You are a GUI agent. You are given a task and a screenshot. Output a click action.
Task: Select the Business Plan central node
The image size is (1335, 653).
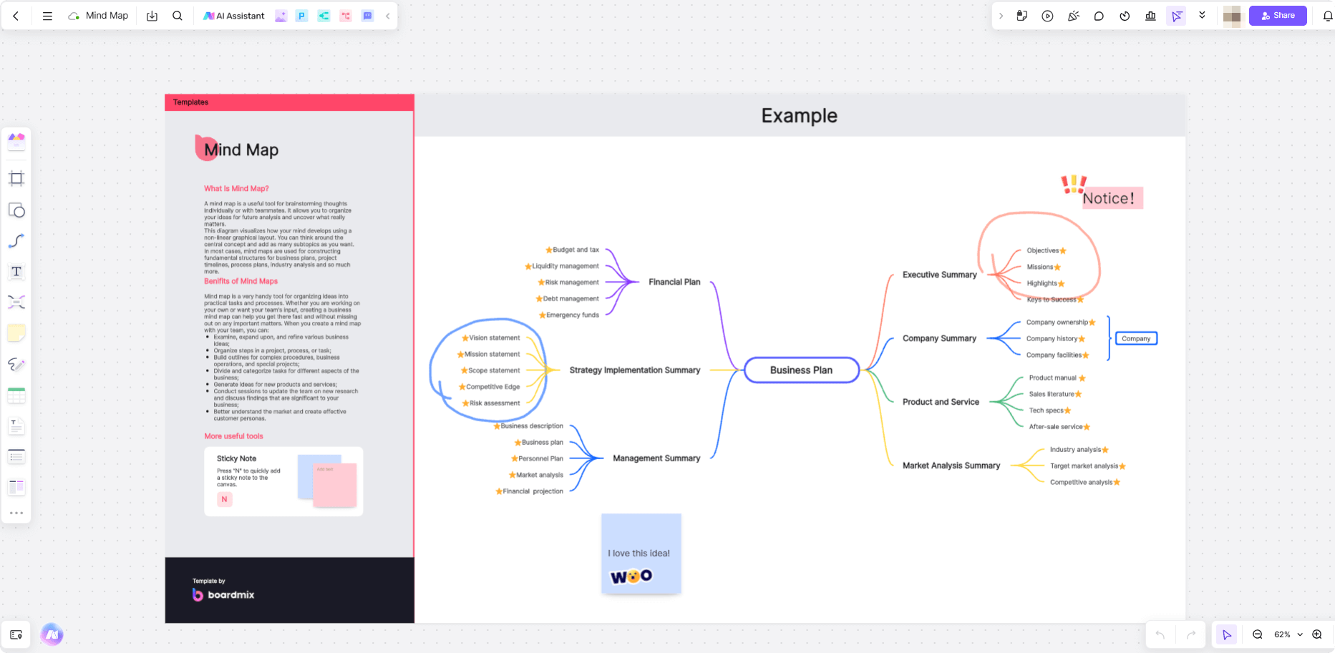(x=802, y=370)
